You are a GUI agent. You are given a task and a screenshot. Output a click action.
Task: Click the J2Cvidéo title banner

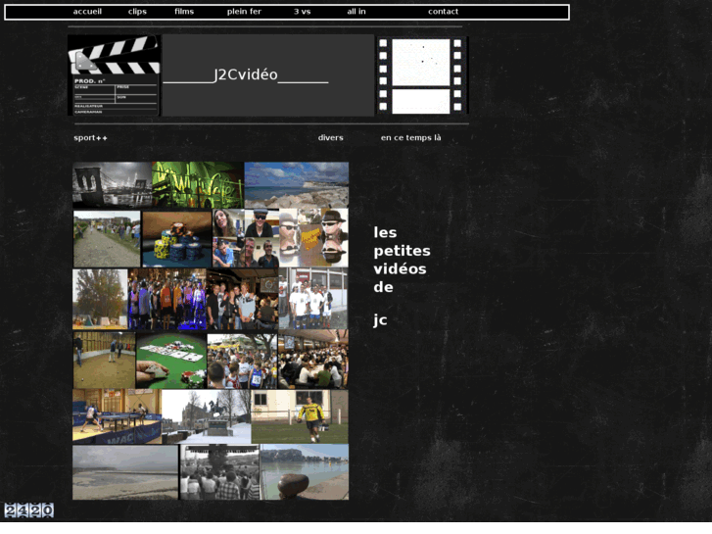tap(268, 75)
